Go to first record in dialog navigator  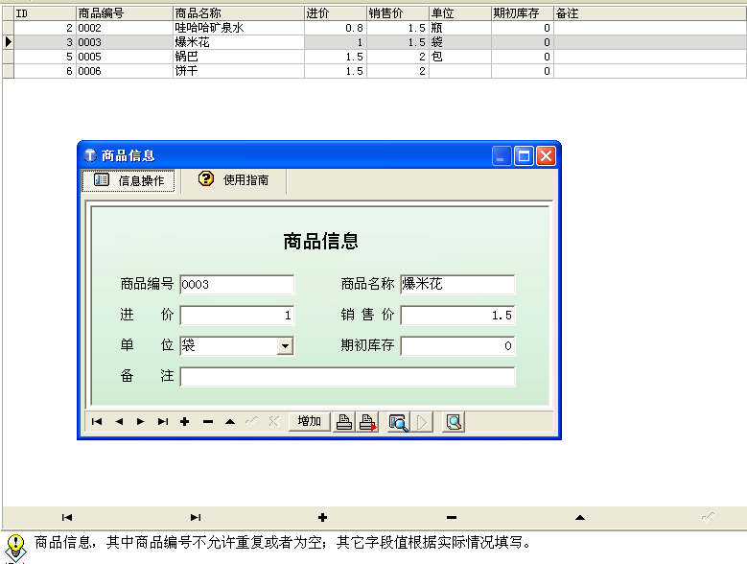tap(97, 422)
